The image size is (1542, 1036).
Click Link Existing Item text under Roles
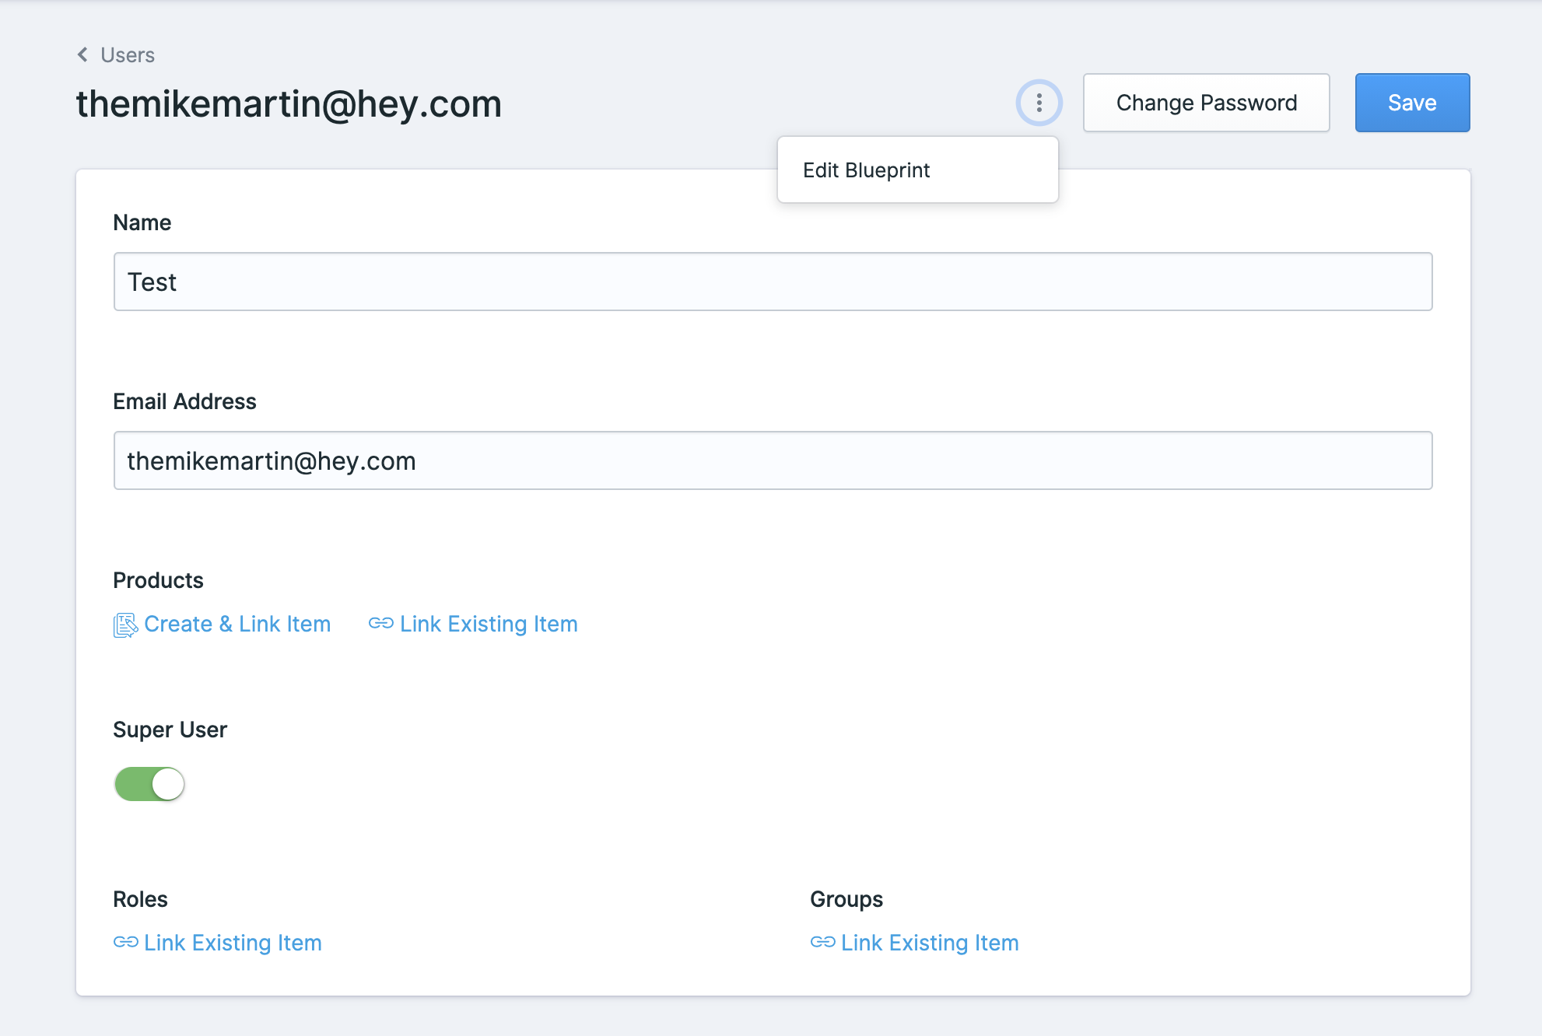[x=233, y=943]
